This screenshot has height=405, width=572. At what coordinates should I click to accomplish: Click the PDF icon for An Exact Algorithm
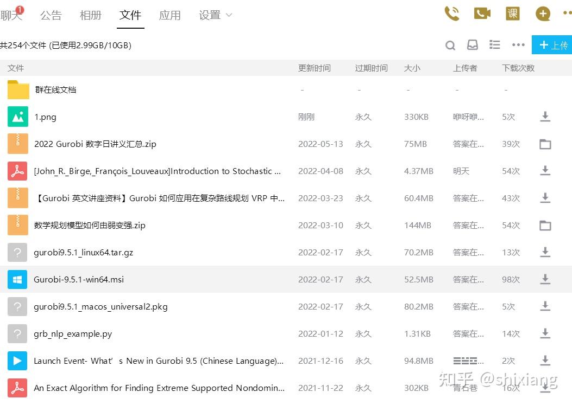click(x=17, y=388)
